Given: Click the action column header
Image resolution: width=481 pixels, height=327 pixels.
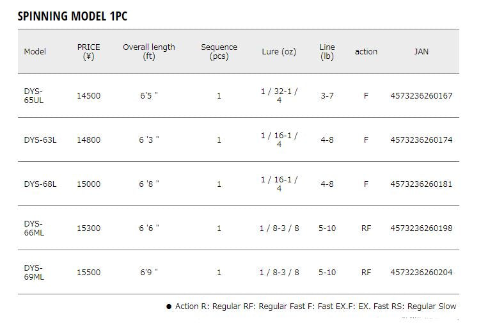Looking at the screenshot, I should (366, 52).
